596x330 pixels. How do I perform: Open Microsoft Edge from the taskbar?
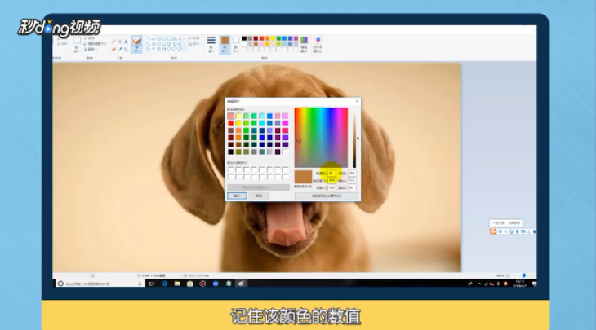pyautogui.click(x=165, y=284)
